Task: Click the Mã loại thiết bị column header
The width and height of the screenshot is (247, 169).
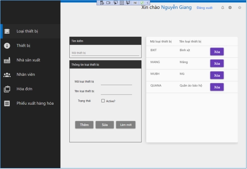Action: pyautogui.click(x=161, y=42)
